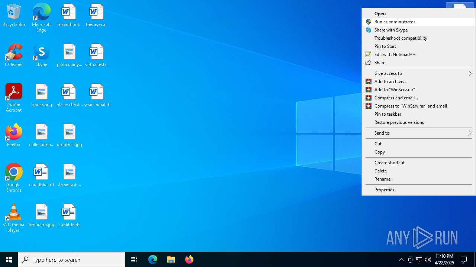Open File Explorer from the taskbar
The width and height of the screenshot is (476, 267).
[x=171, y=260]
